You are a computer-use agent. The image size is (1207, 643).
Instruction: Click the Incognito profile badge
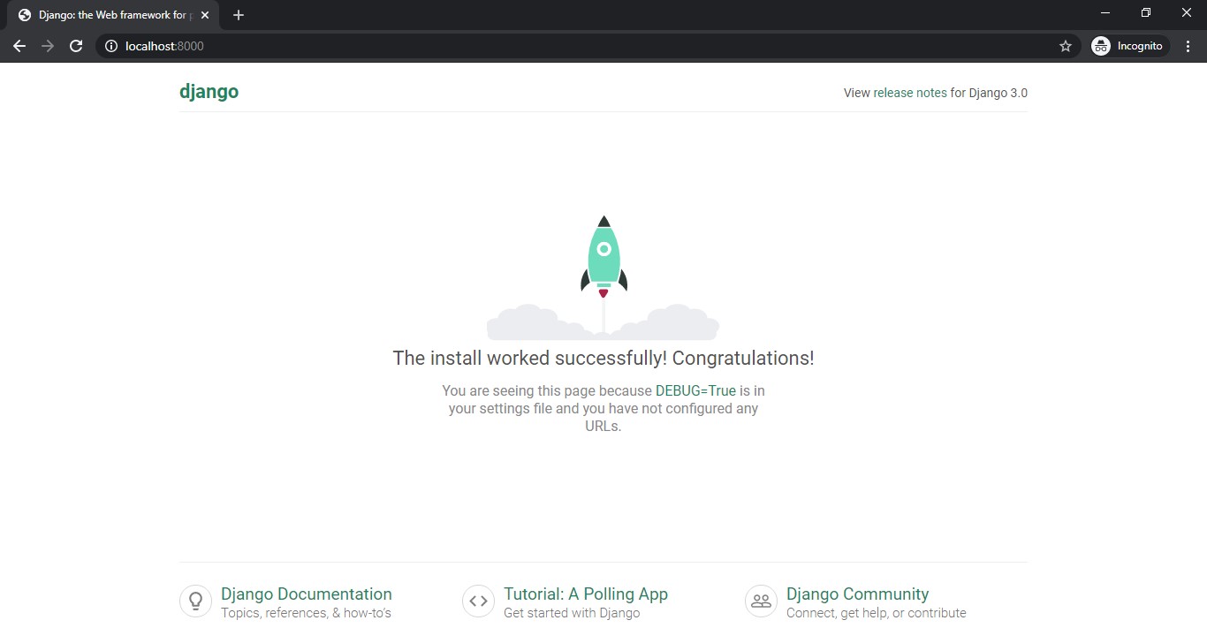[1130, 46]
